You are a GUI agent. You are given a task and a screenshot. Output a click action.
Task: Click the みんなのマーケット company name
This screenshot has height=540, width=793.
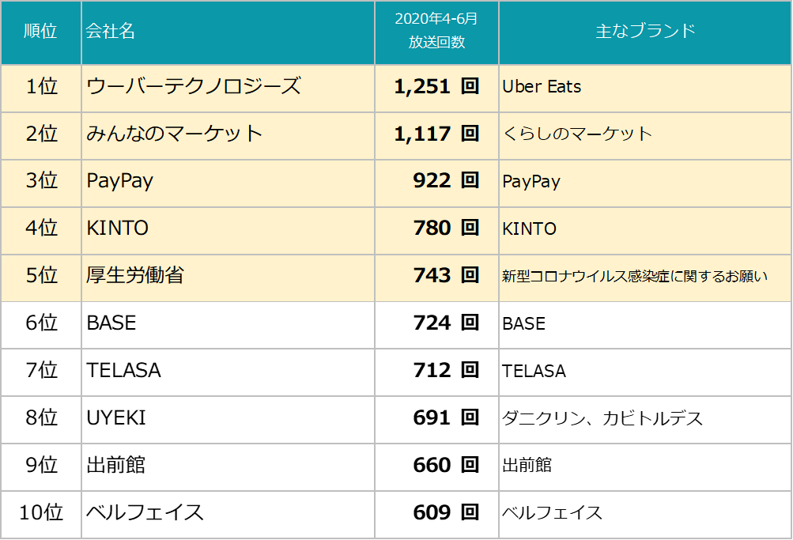coord(175,134)
